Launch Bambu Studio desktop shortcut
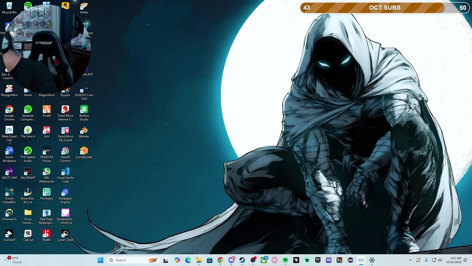 tap(84, 113)
